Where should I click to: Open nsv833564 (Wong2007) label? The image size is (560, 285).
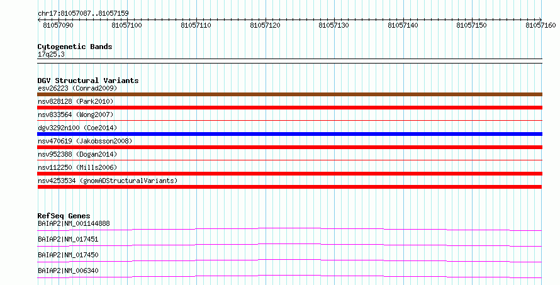(x=76, y=115)
